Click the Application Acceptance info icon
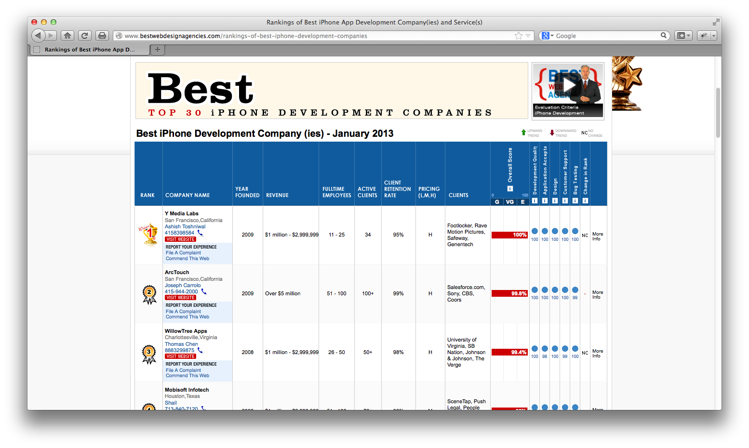This screenshot has width=749, height=448. (x=545, y=201)
